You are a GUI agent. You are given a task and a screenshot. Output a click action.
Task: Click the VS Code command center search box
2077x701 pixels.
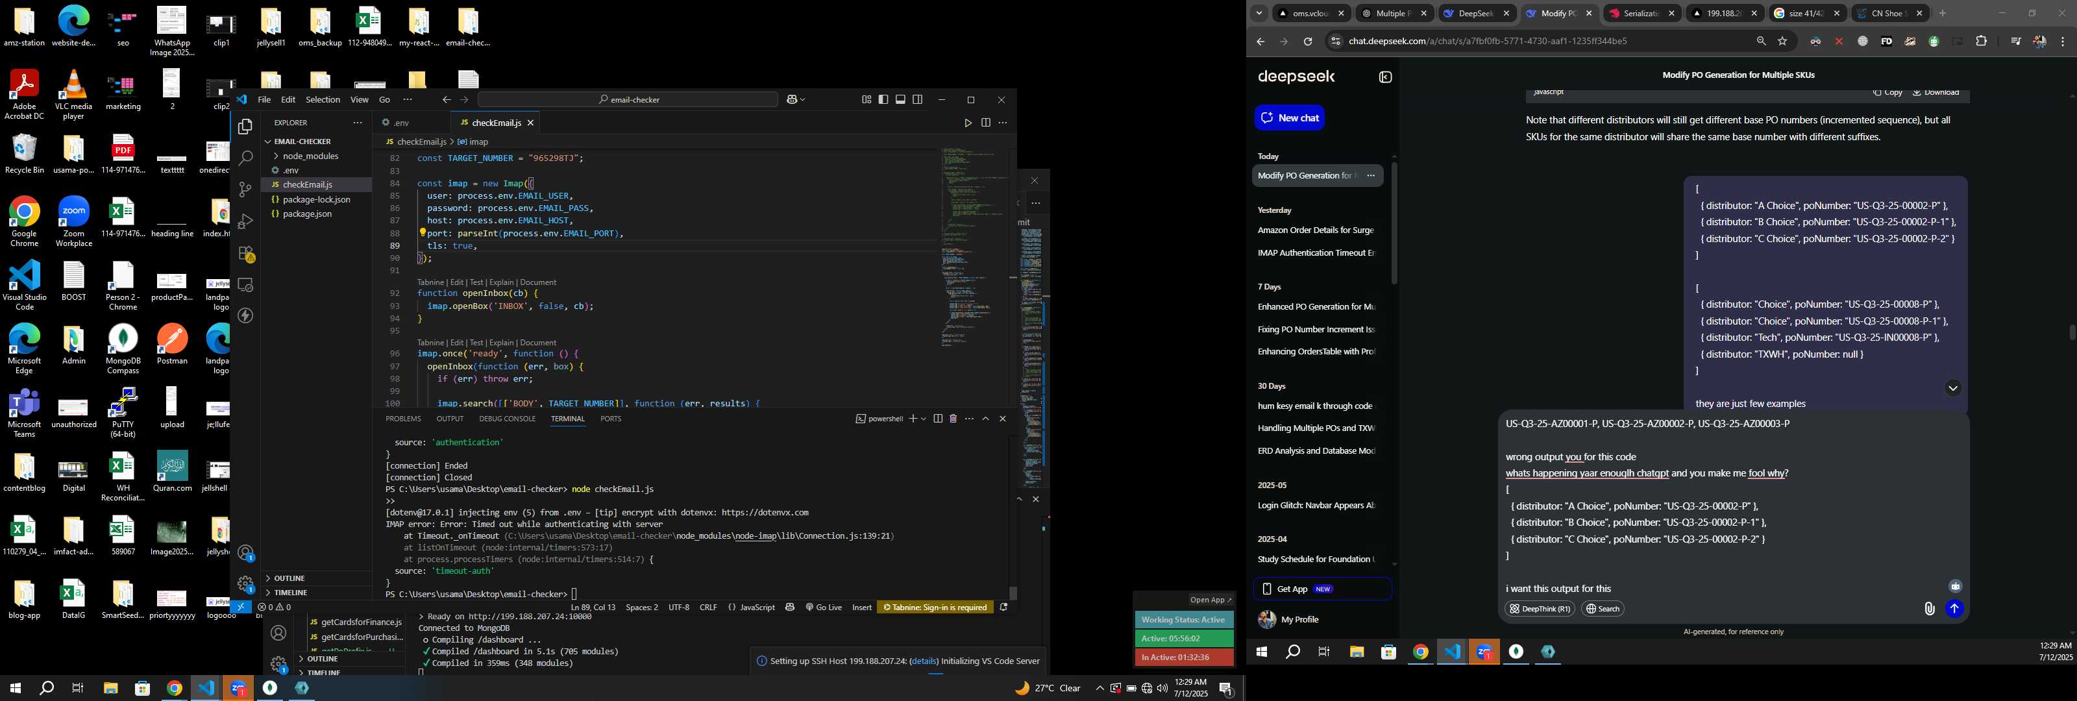[x=627, y=100]
